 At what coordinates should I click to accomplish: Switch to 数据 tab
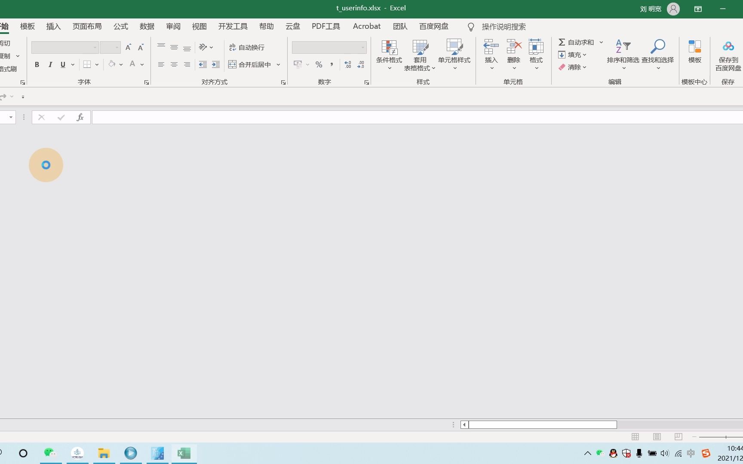pyautogui.click(x=147, y=27)
